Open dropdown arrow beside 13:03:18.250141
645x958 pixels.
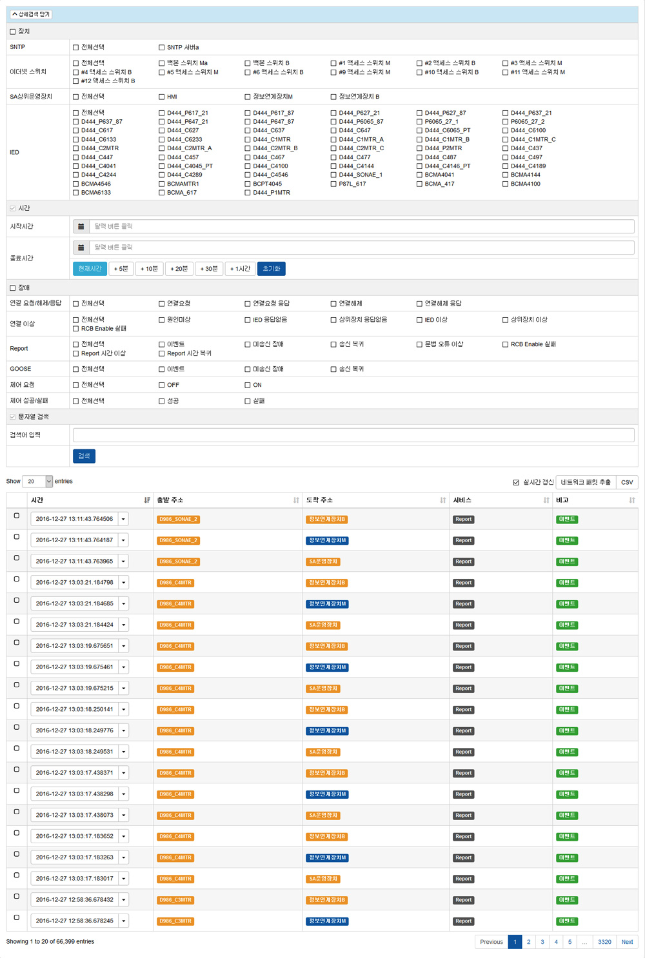pos(123,709)
